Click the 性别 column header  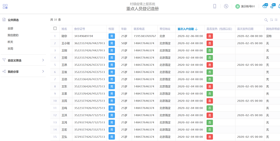111,29
